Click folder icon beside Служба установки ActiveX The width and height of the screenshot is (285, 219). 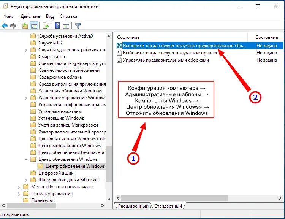33,36
